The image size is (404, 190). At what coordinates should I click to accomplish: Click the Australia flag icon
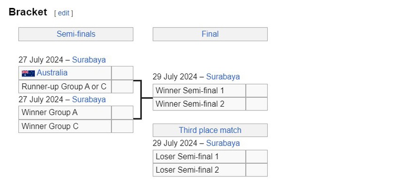[x=28, y=73]
